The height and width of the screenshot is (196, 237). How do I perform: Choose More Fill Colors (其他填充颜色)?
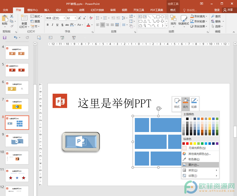tap(200, 154)
